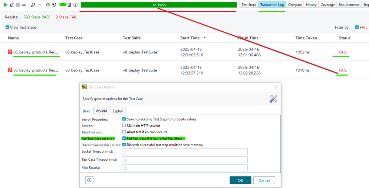Click the info button in dialog footer

[89, 180]
